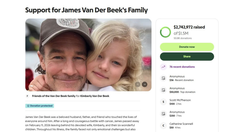Click the organizer 'F' avatar icon
The width and height of the screenshot is (227, 132).
pyautogui.click(x=27, y=96)
